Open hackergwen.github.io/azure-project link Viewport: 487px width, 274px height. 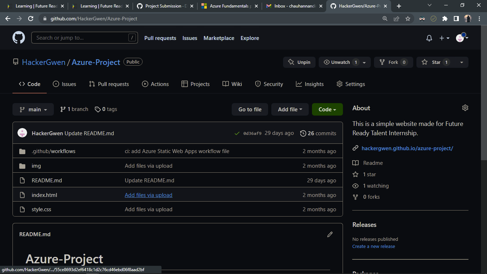click(x=407, y=148)
